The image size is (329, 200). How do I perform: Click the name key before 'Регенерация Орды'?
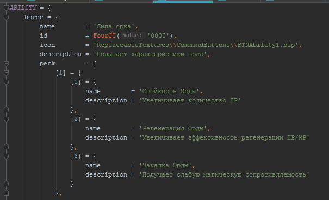pos(93,128)
